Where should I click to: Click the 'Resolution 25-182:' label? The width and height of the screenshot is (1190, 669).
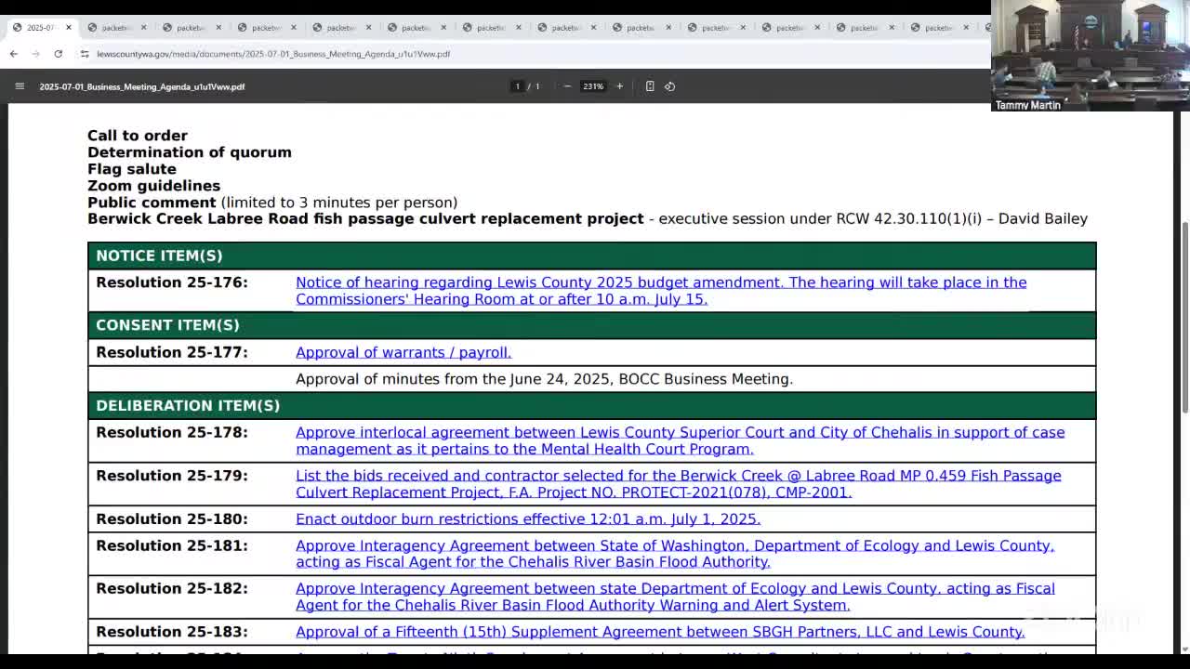172,588
